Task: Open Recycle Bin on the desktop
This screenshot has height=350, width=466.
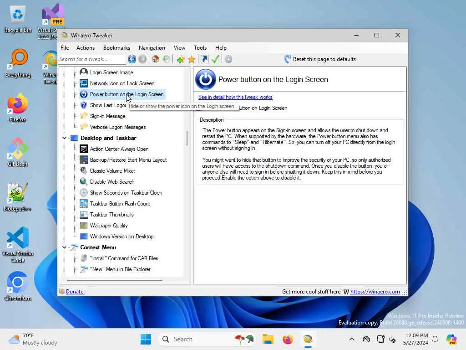Action: pyautogui.click(x=18, y=18)
